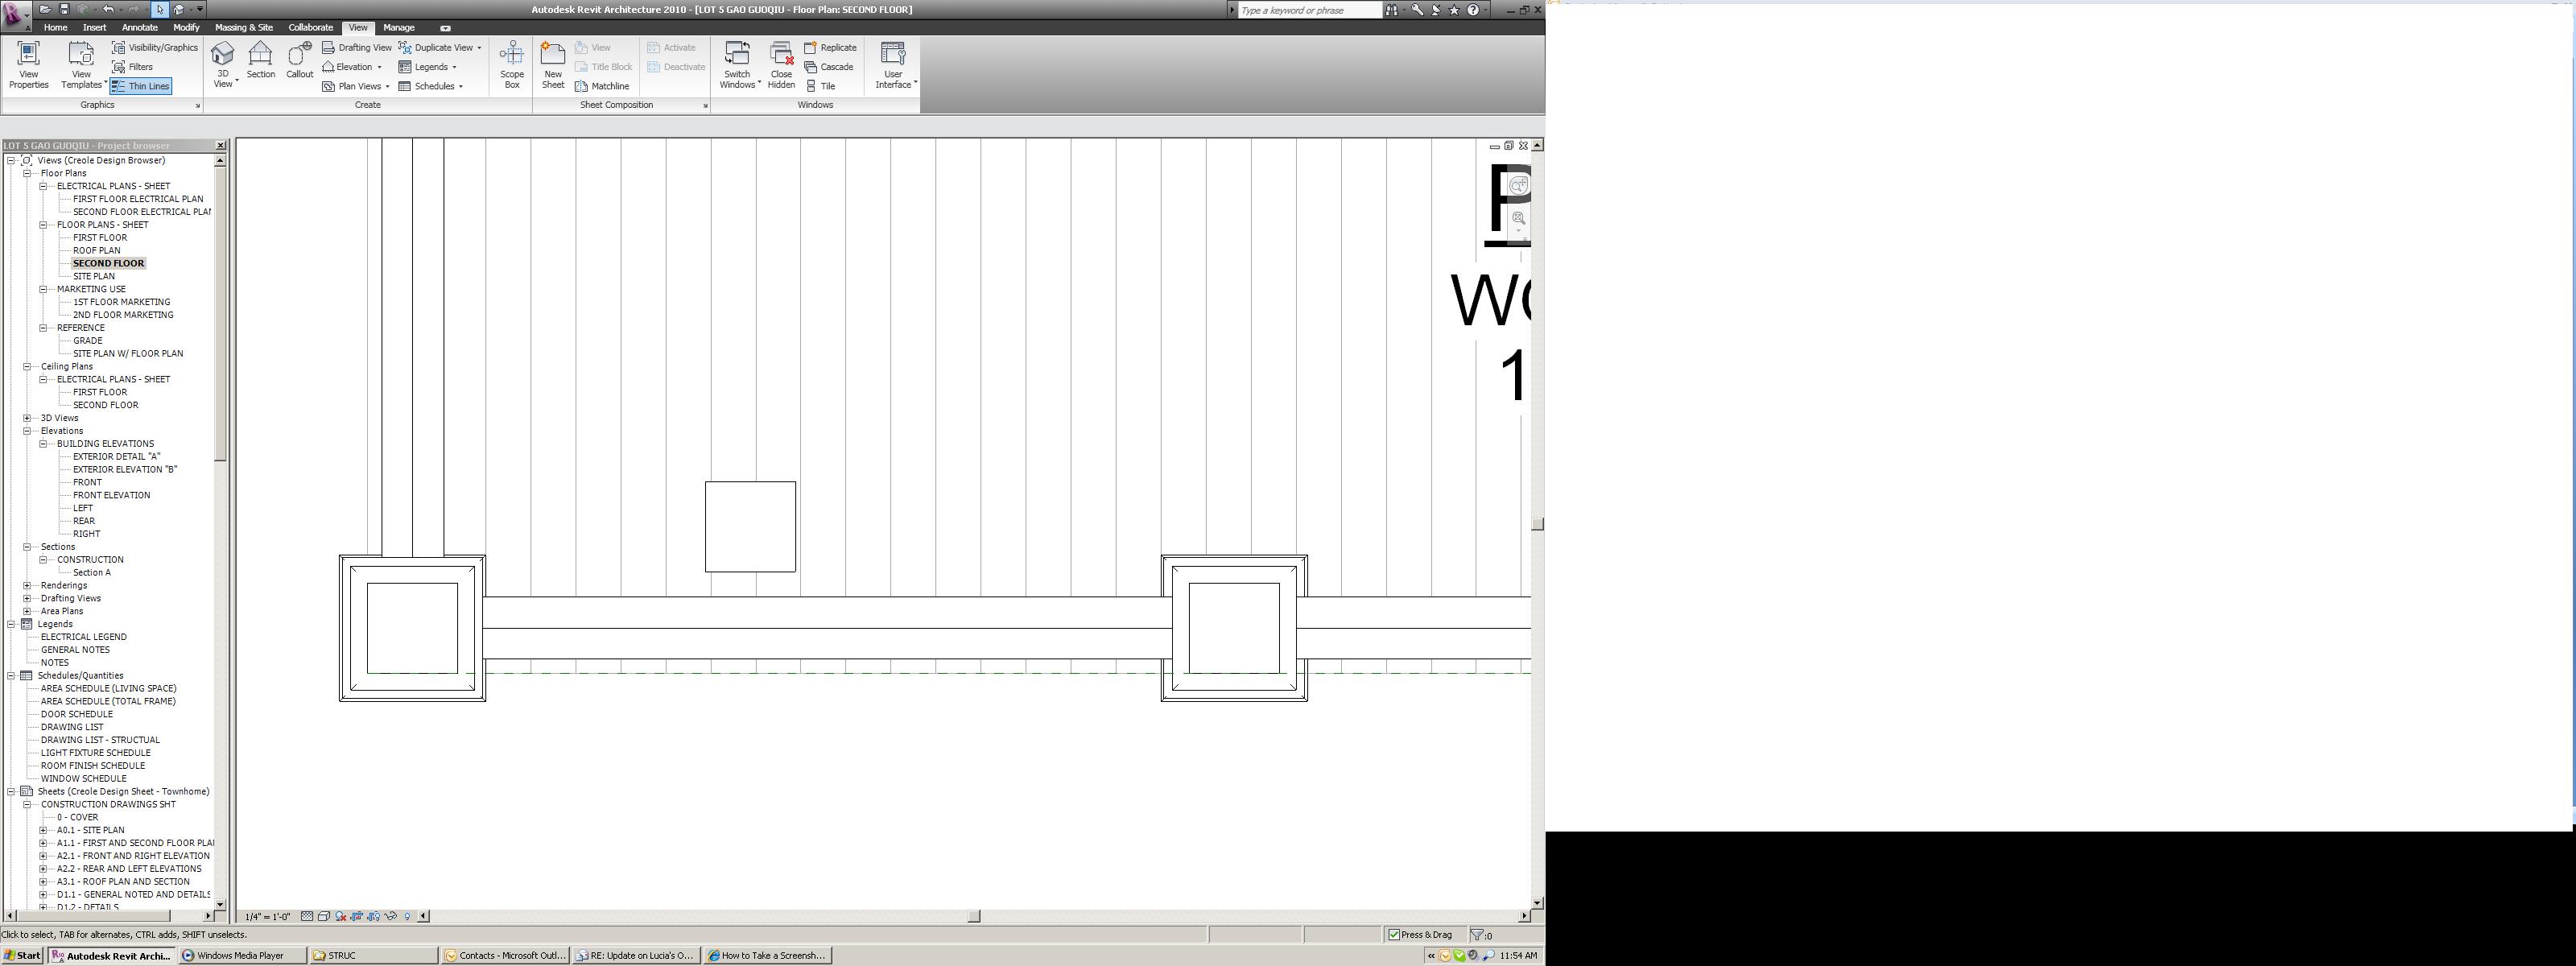Collapse the Elevations tree node
2576x966 pixels.
(27, 431)
